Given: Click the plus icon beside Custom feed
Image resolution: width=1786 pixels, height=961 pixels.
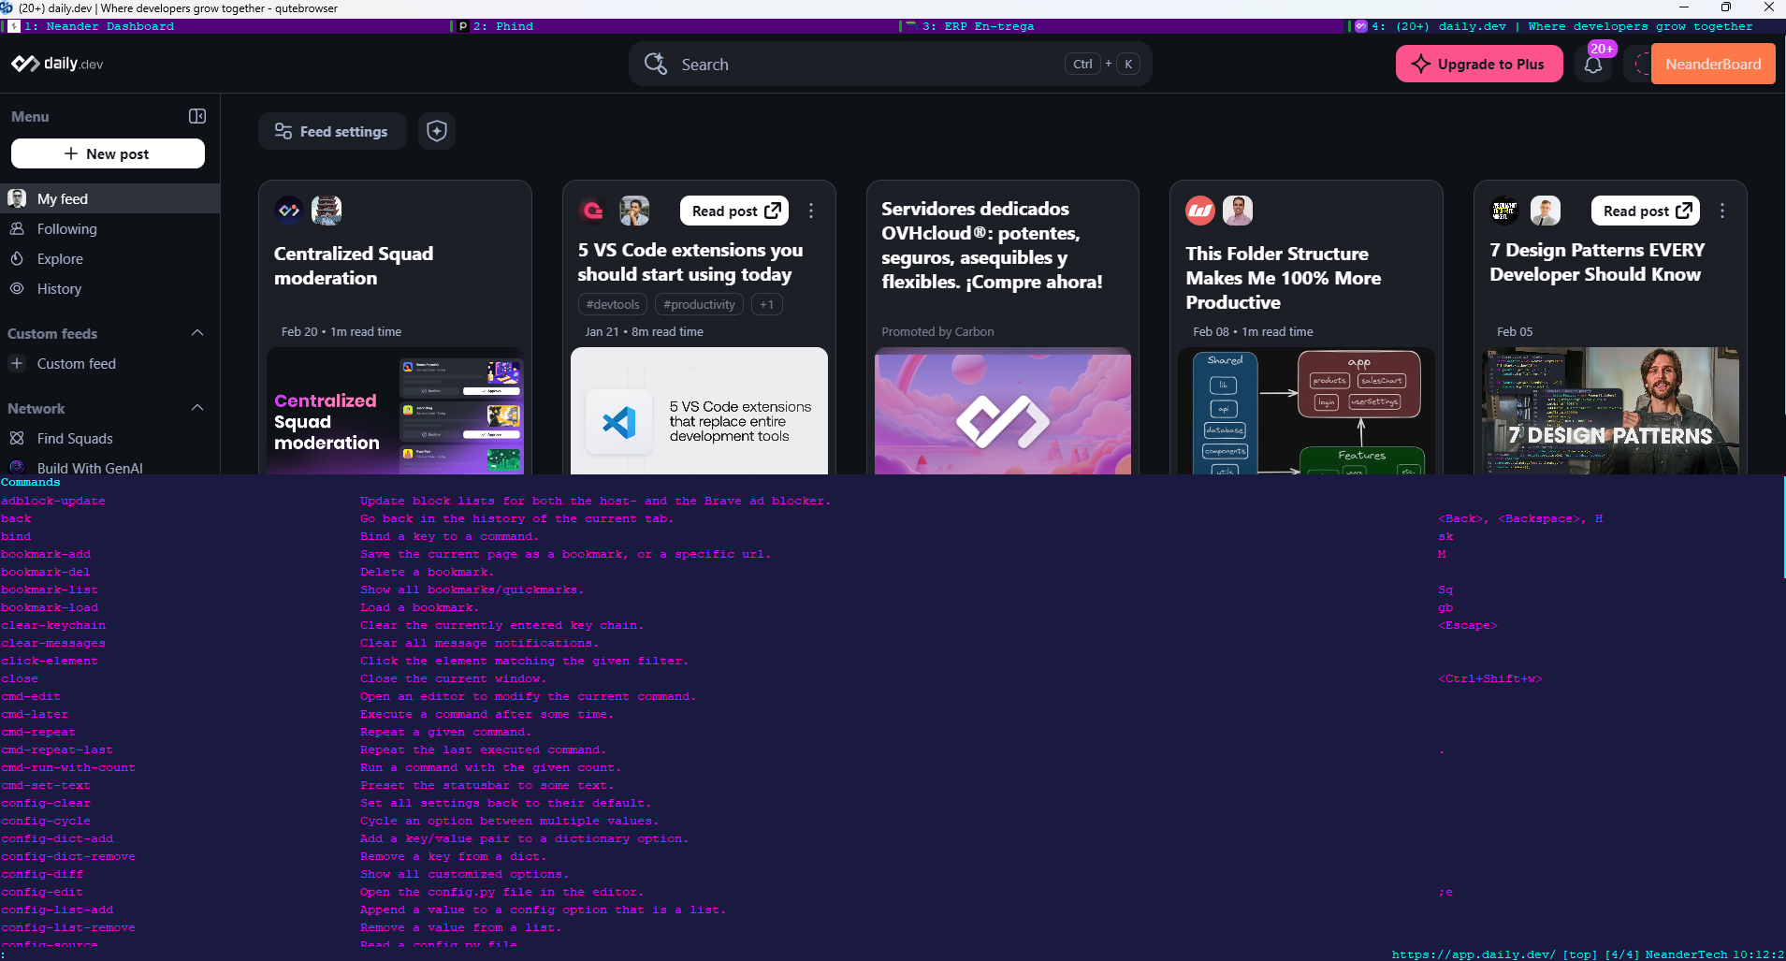Looking at the screenshot, I should (x=17, y=363).
